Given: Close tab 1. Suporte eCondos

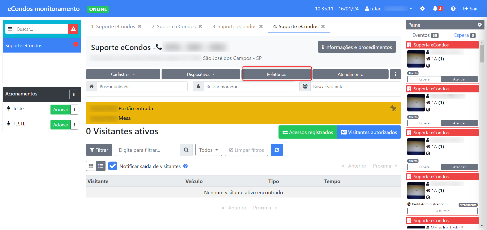Looking at the screenshot, I should click(140, 26).
